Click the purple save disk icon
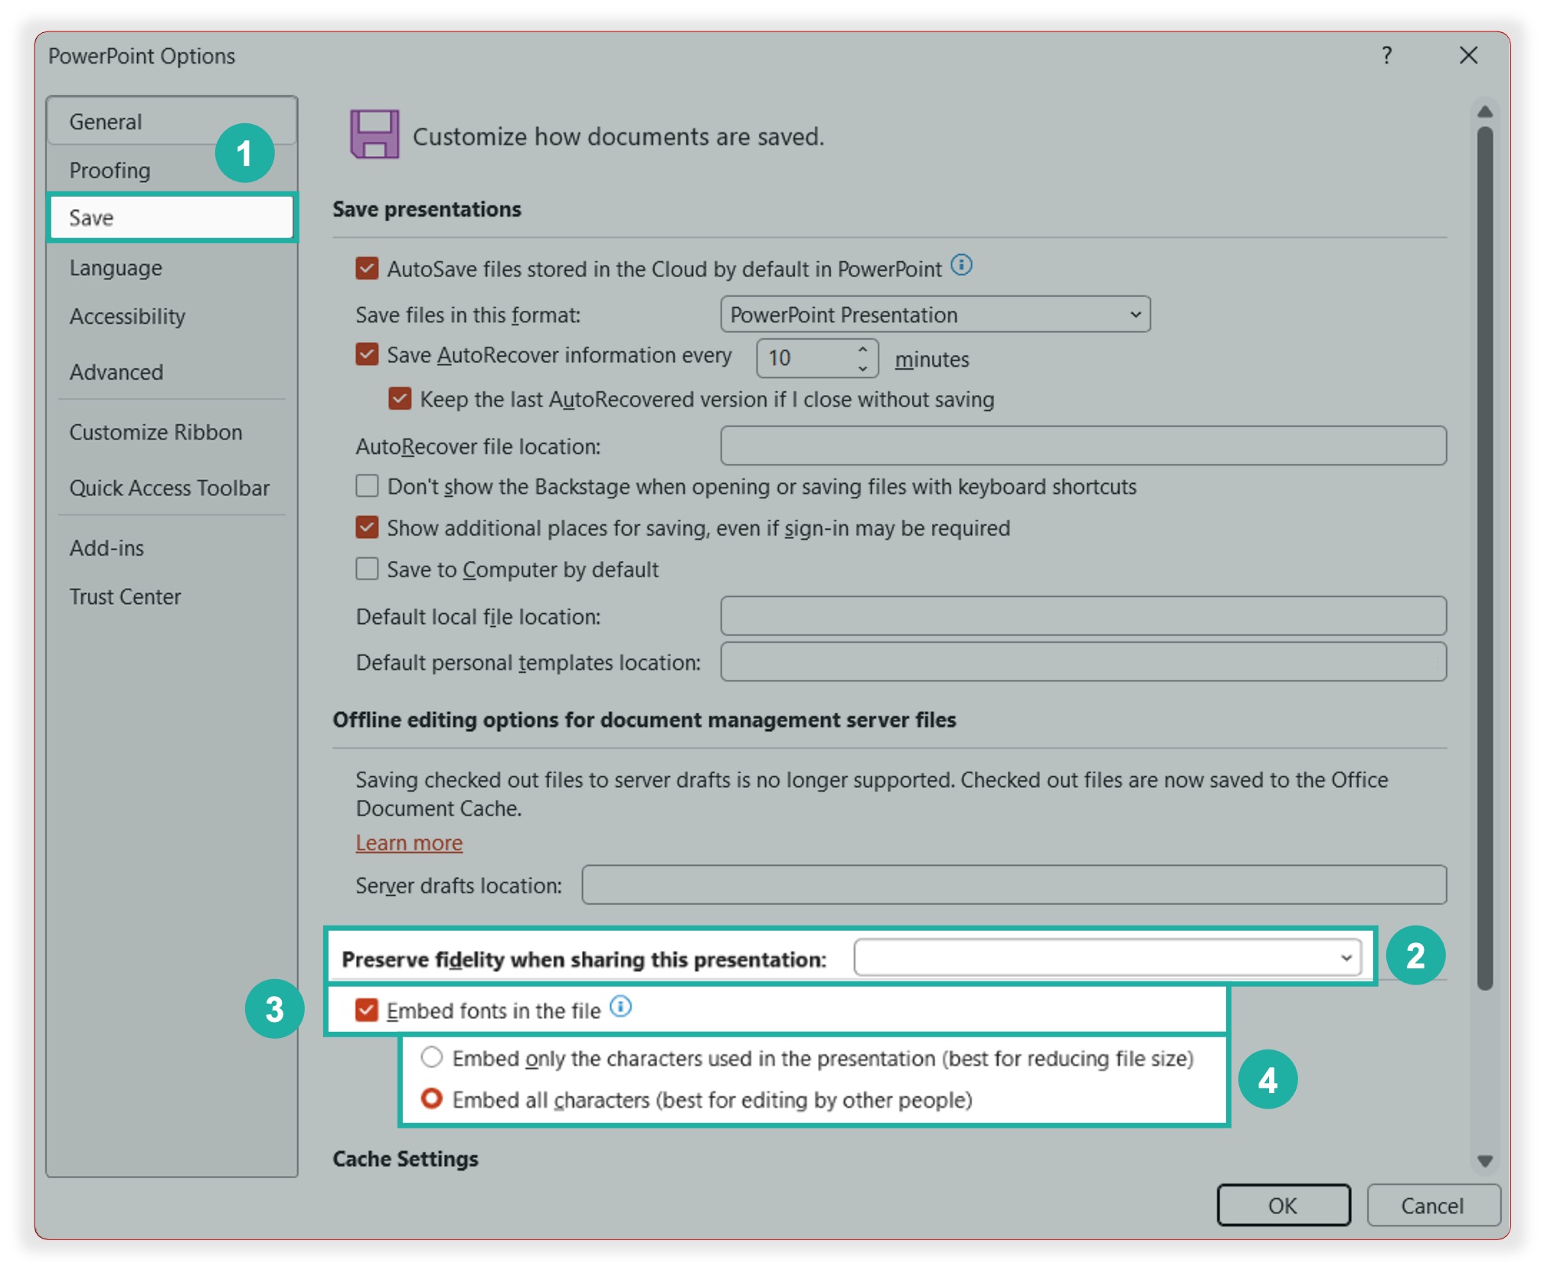The height and width of the screenshot is (1270, 1544). pyautogui.click(x=374, y=134)
